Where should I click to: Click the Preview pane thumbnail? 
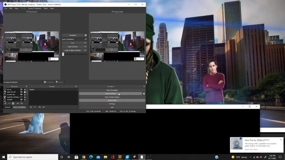click(32, 46)
